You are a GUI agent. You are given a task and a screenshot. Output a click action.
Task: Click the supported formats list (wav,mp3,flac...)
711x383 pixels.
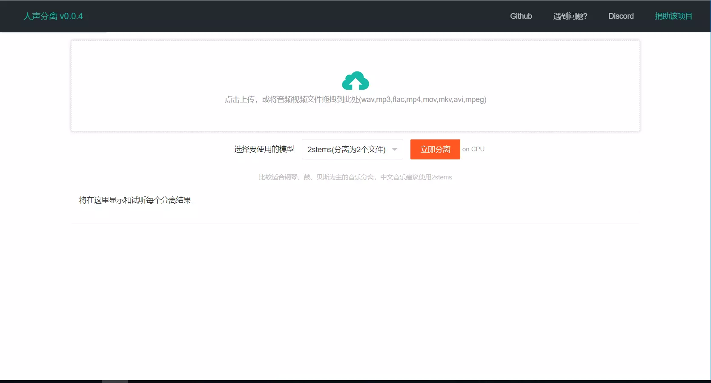423,99
